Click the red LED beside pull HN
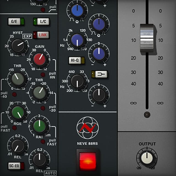This screenshot has width=176, height=176. 43,75
